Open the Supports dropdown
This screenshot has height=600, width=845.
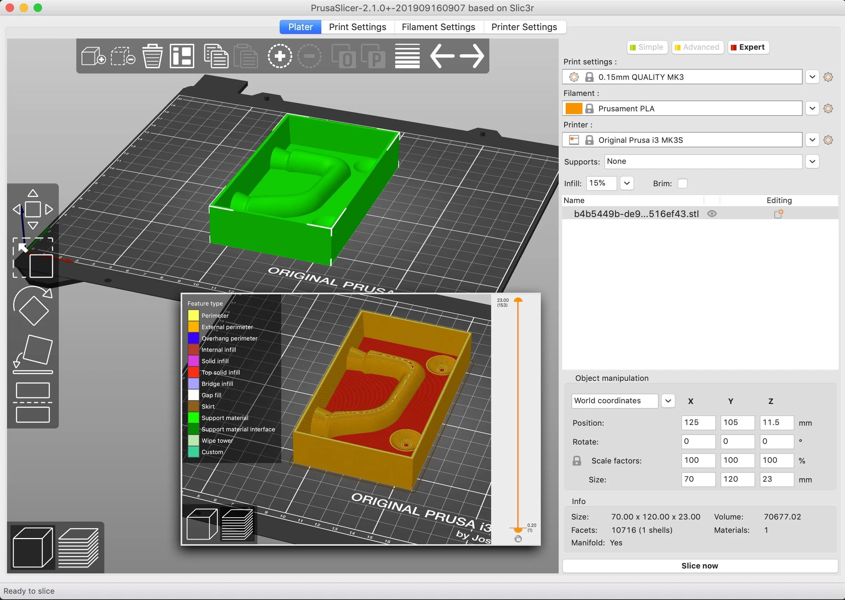(x=812, y=161)
